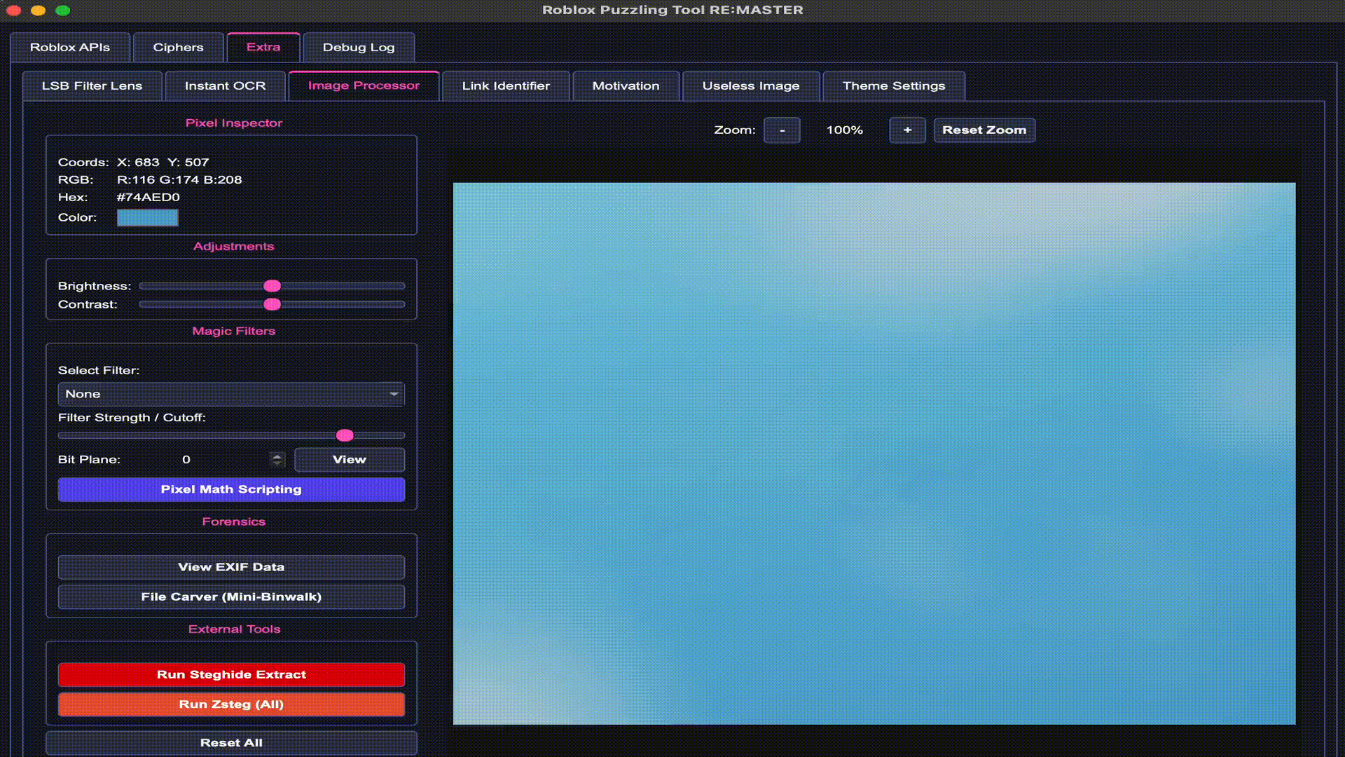Launch File Carver (Mini-Binwalk)
1345x757 pixels.
(x=231, y=596)
